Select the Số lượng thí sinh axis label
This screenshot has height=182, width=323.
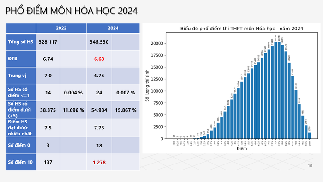click(147, 85)
